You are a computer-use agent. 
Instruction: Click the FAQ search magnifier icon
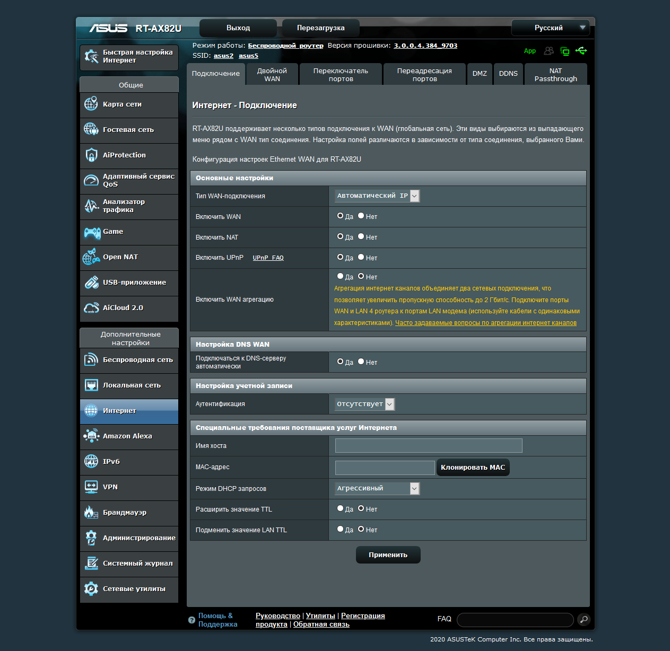click(x=583, y=619)
